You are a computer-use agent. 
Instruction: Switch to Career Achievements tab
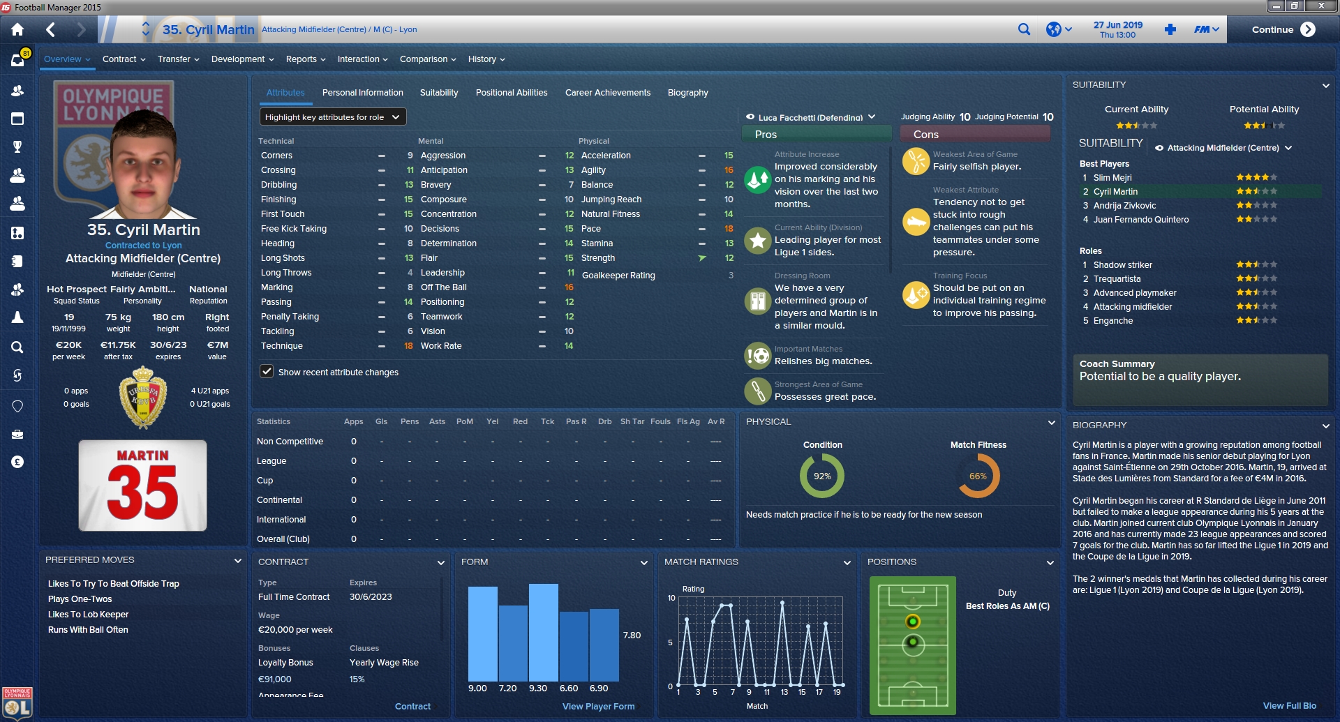pos(608,93)
